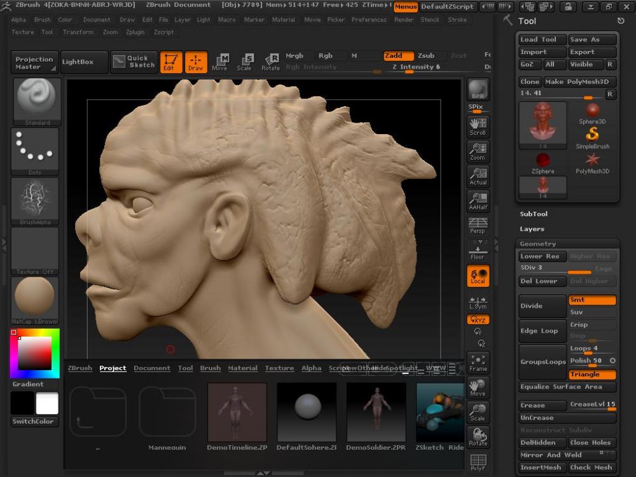Screen dimensions: 636x477
Task: Activate the Rotate tool in top toolbar
Action: pyautogui.click(x=270, y=62)
